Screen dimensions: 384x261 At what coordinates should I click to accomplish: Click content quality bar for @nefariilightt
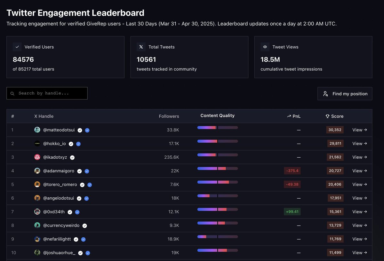point(218,237)
